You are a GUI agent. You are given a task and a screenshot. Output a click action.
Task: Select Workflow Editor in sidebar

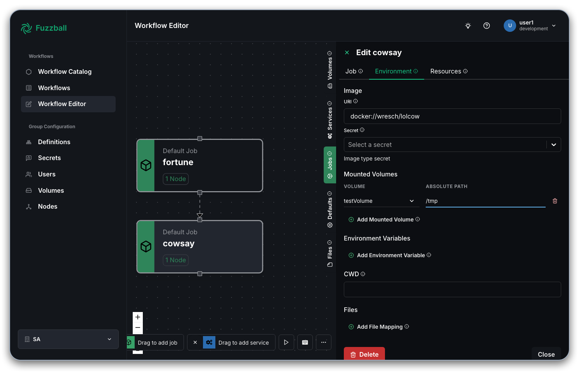(x=68, y=104)
